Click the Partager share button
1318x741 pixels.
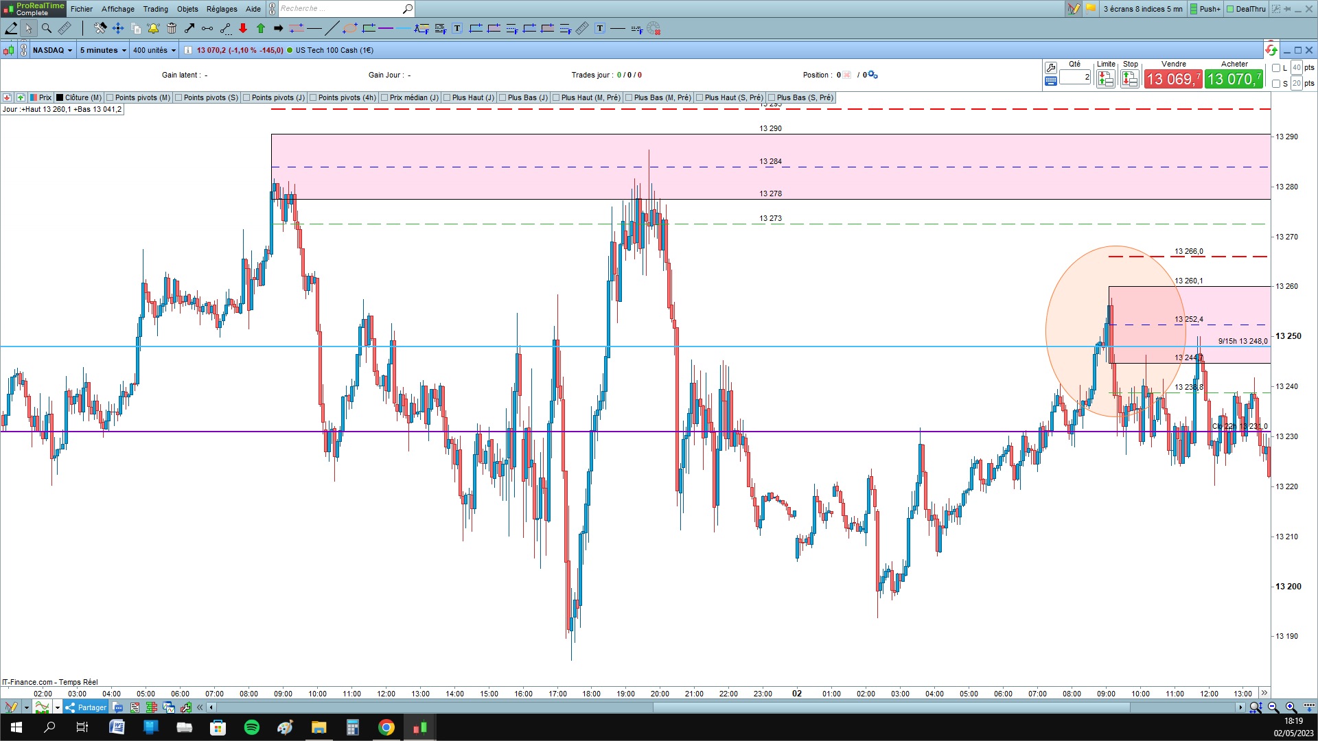[86, 707]
